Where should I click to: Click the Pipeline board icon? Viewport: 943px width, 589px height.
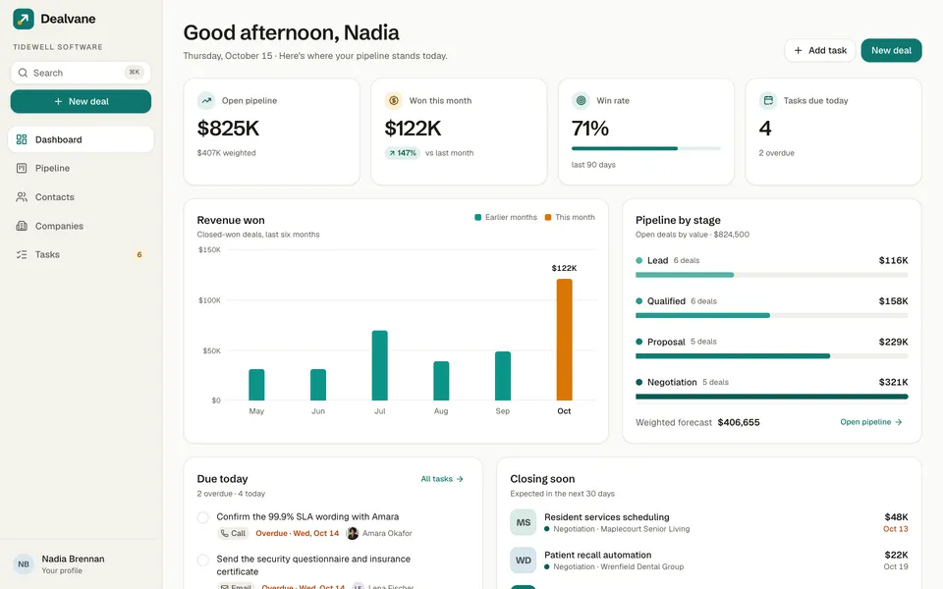click(22, 168)
